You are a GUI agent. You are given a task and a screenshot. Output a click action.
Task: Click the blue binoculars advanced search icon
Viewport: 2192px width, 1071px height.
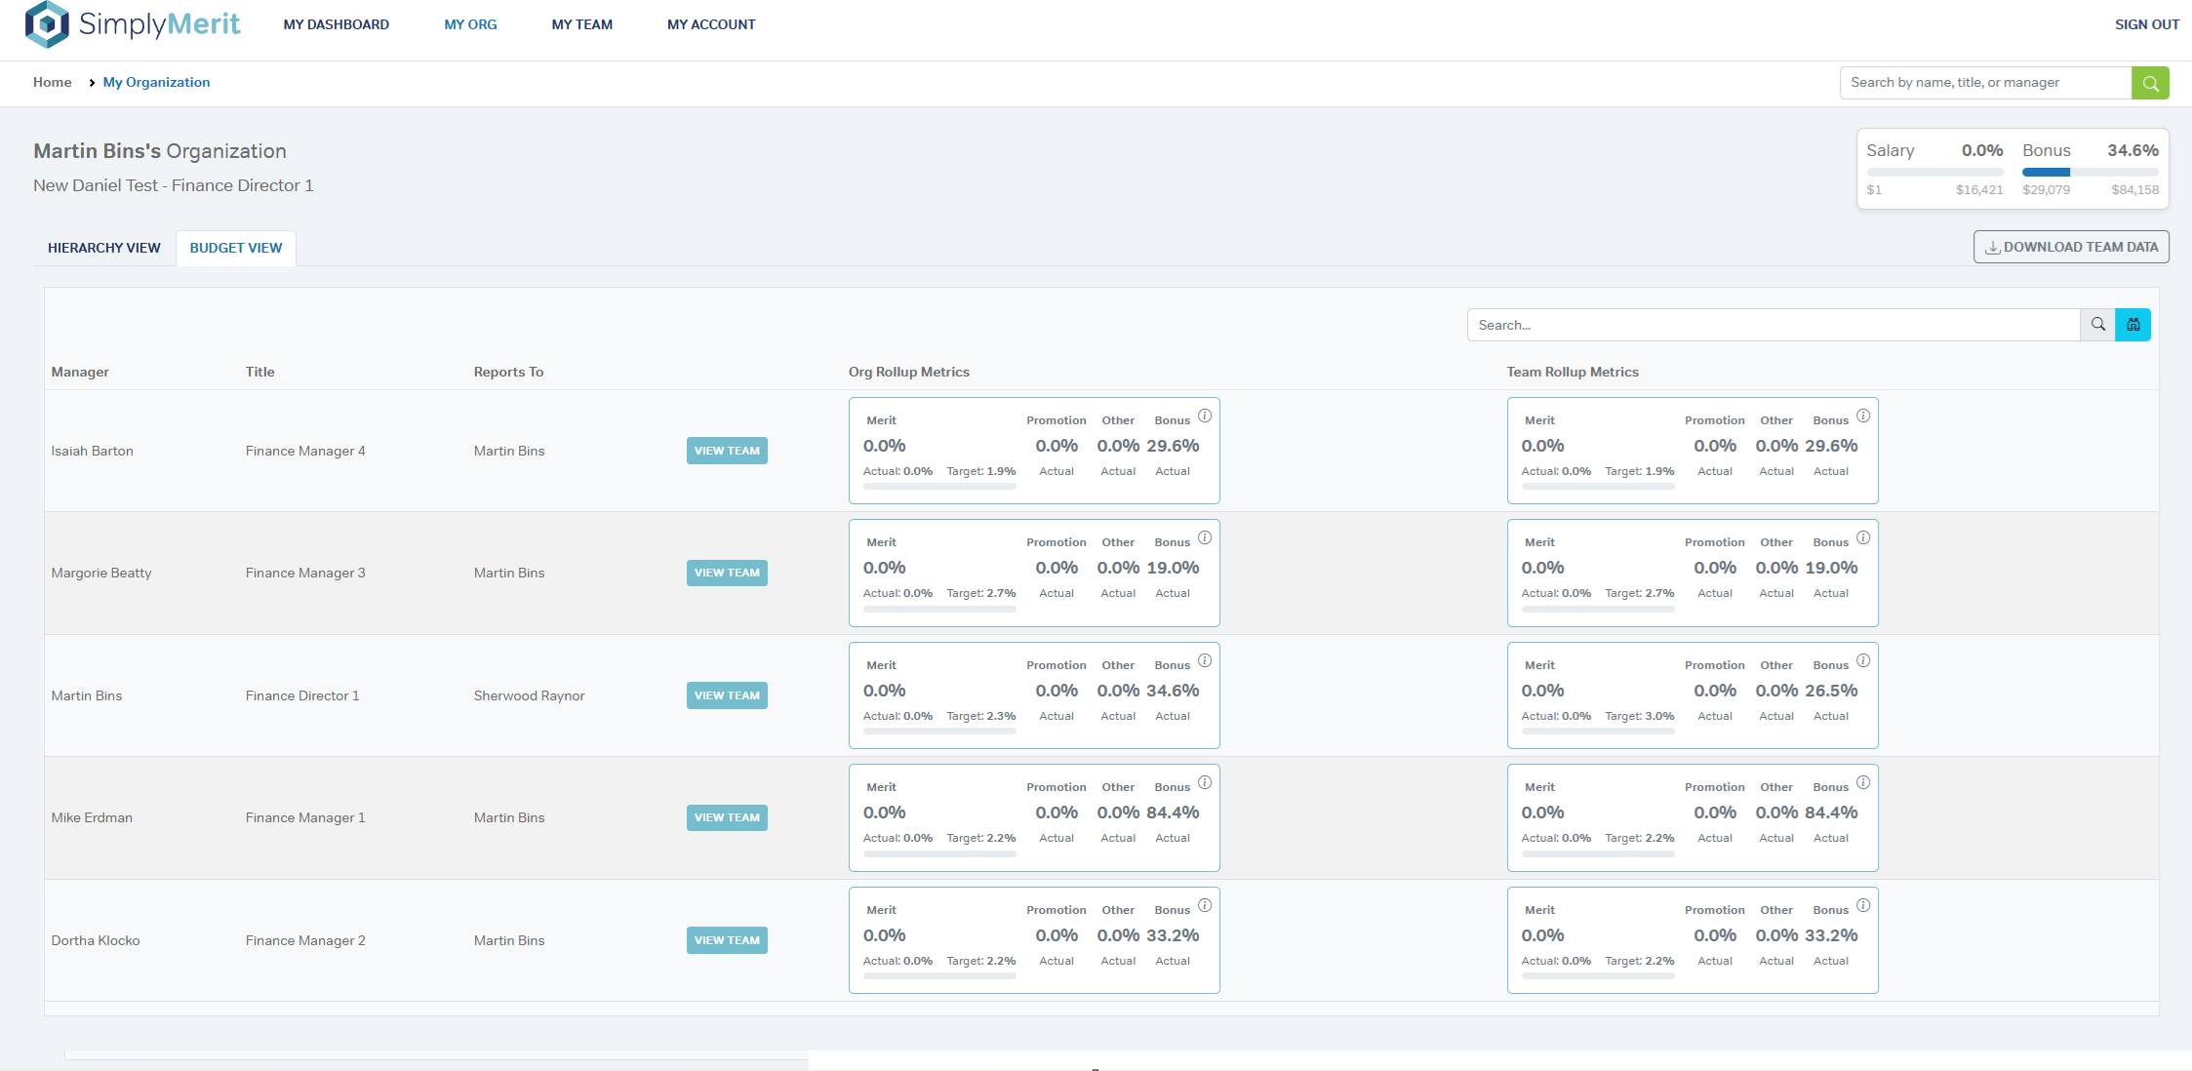[2133, 325]
